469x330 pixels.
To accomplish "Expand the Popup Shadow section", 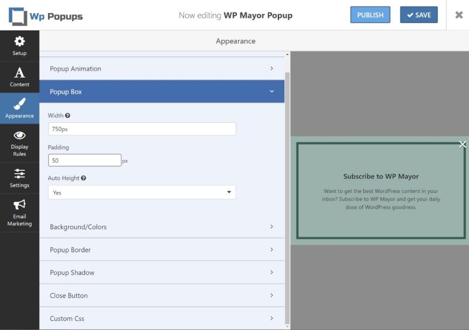I will pos(162,273).
